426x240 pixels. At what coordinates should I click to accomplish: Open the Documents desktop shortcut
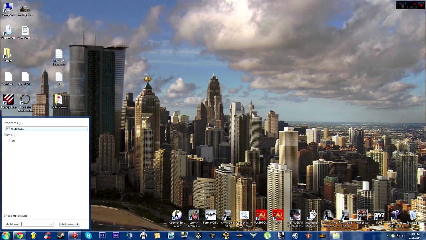point(8,32)
